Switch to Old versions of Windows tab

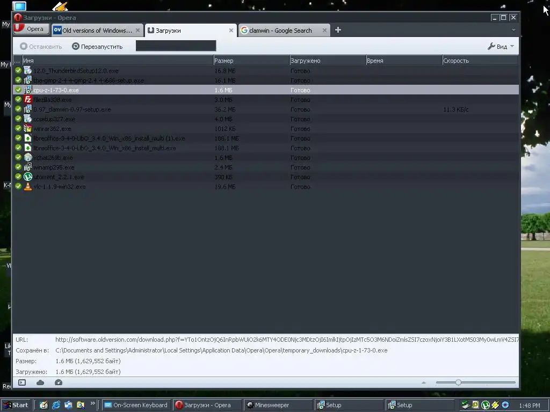pos(97,31)
